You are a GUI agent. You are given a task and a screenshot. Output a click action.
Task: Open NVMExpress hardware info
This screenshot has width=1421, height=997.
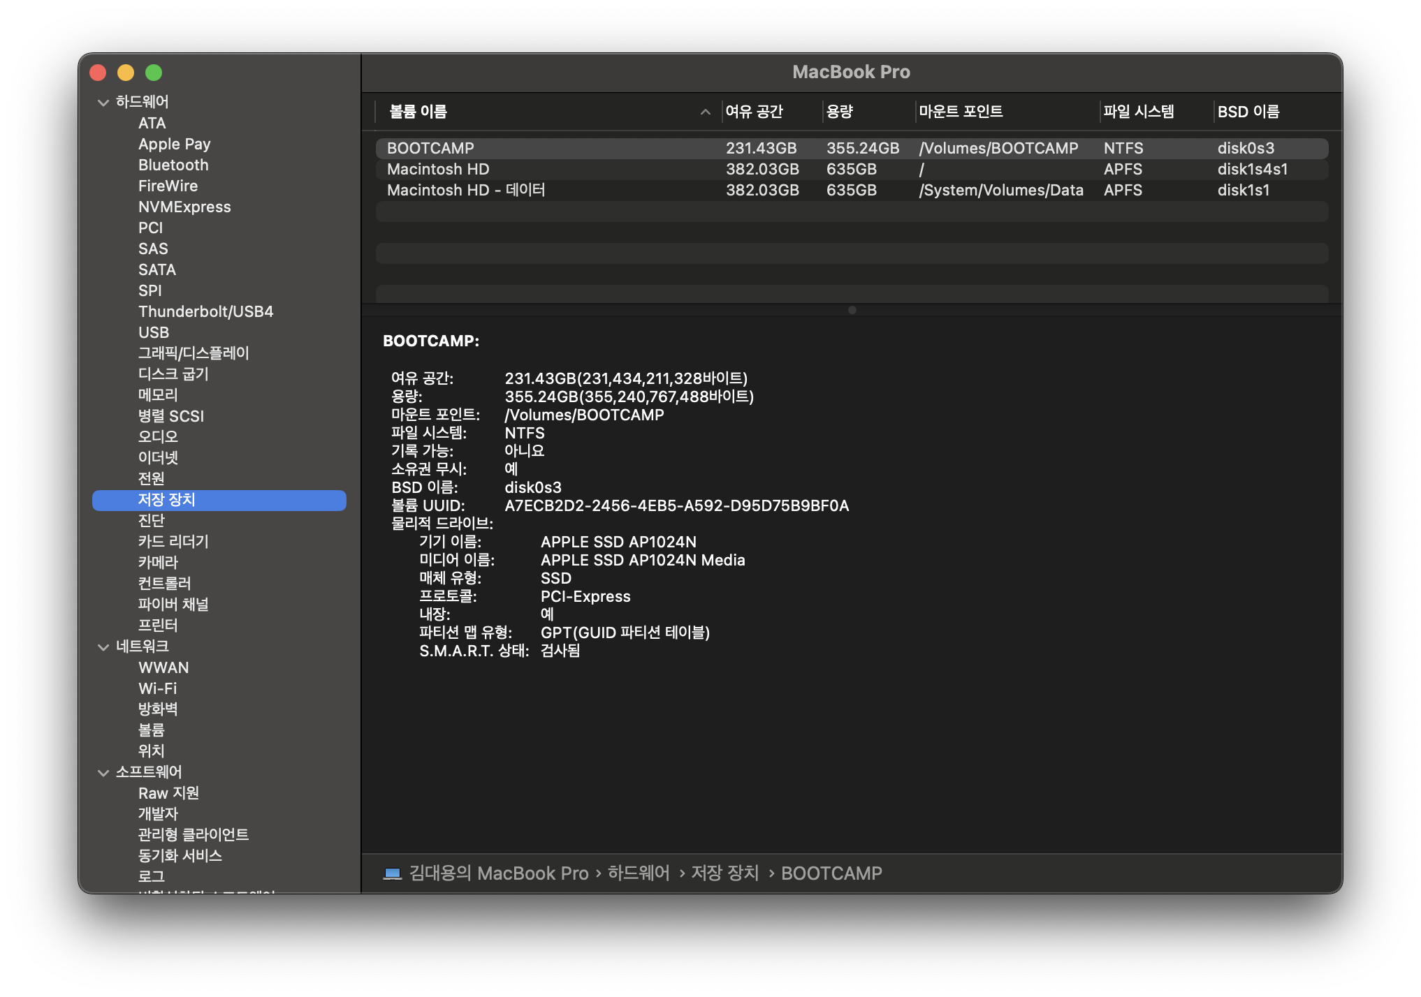coord(184,207)
